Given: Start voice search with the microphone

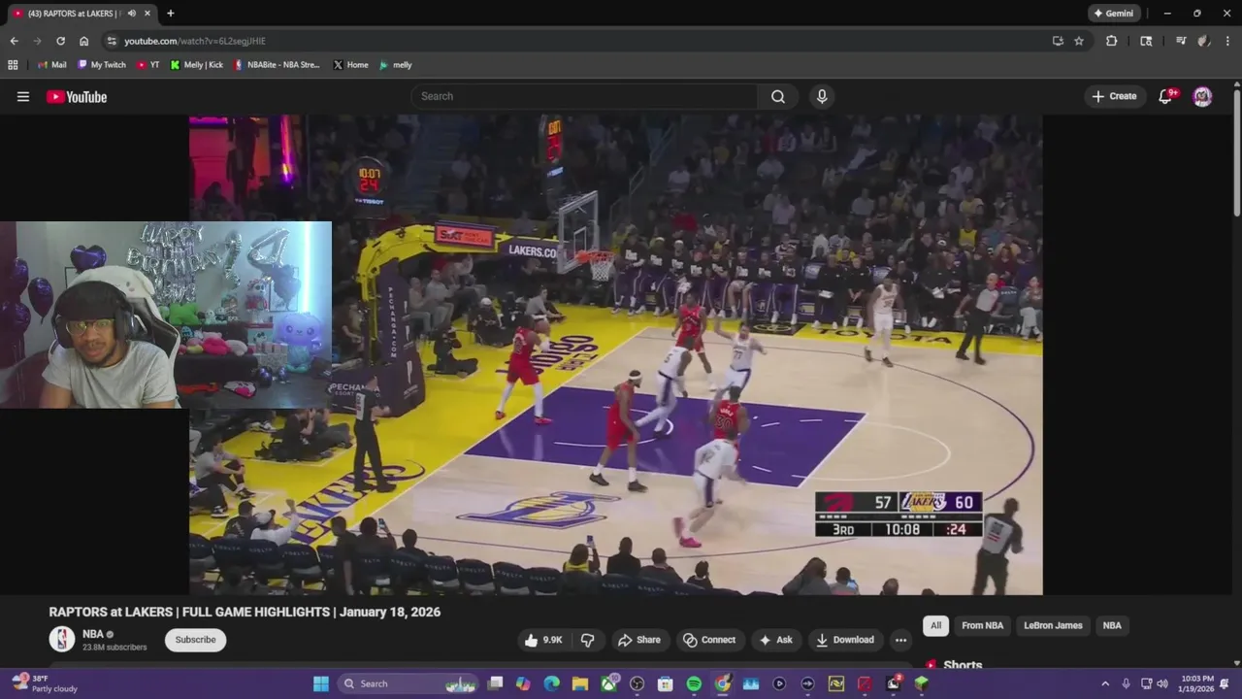Looking at the screenshot, I should (x=822, y=96).
